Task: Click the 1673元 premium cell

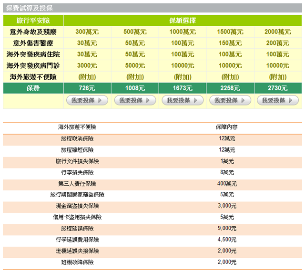Action: 183,88
